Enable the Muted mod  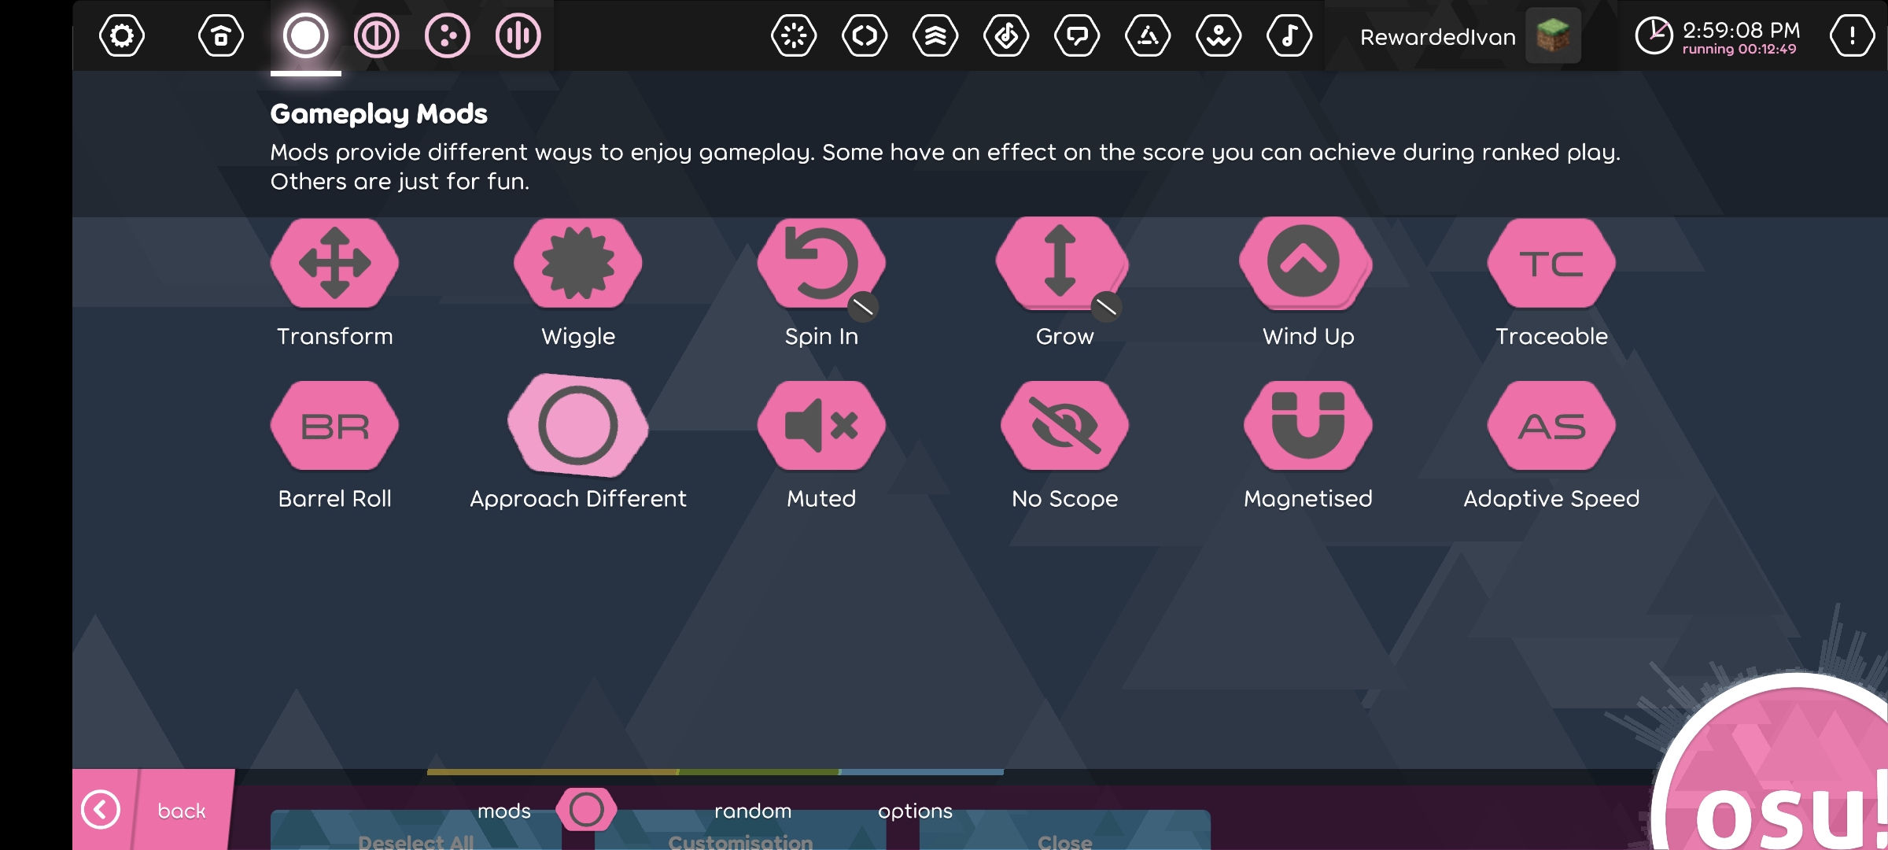[x=820, y=425]
